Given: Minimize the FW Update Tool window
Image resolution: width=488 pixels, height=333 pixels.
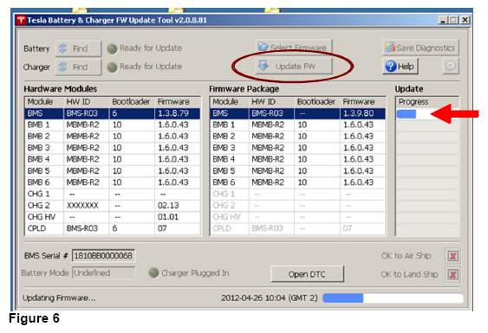Looking at the screenshot, I should click(442, 20).
